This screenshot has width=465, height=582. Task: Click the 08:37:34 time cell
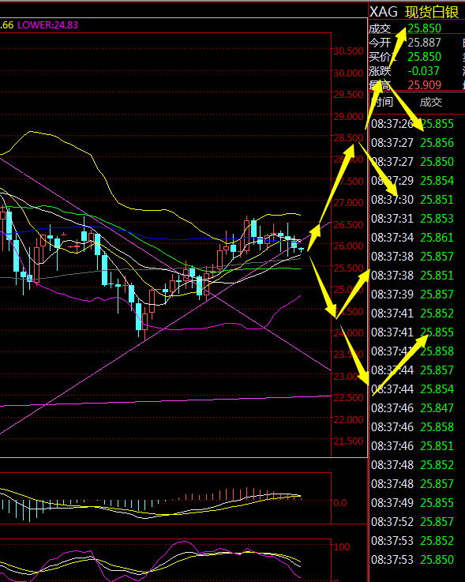pos(392,238)
